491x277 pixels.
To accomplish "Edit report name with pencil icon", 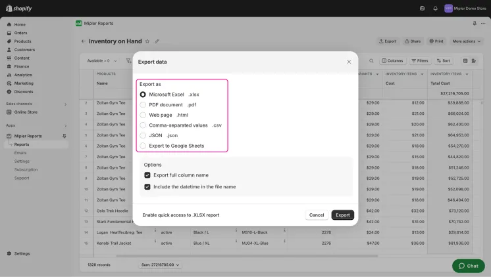I will 157,41.
